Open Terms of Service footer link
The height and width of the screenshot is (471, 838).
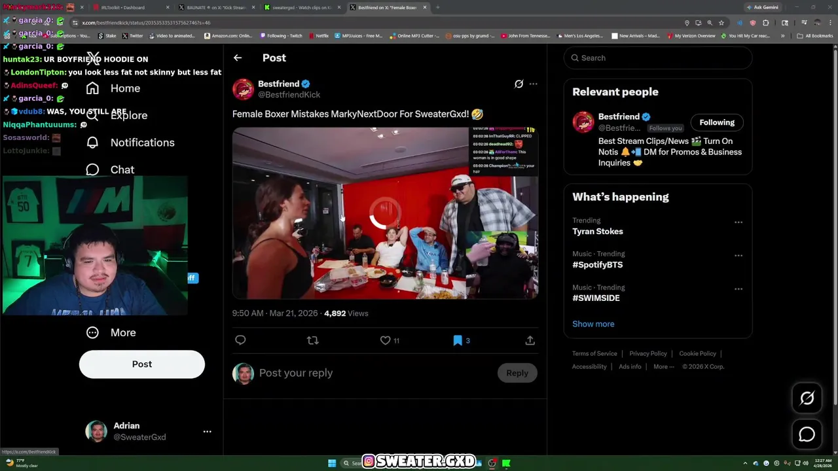point(594,353)
